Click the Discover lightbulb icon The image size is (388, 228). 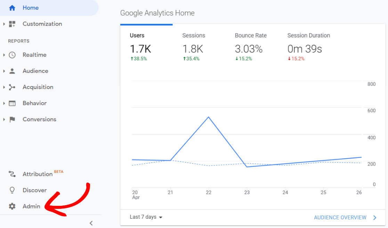(x=12, y=190)
